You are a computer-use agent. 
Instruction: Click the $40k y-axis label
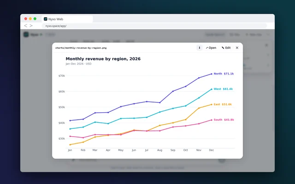(x=62, y=123)
